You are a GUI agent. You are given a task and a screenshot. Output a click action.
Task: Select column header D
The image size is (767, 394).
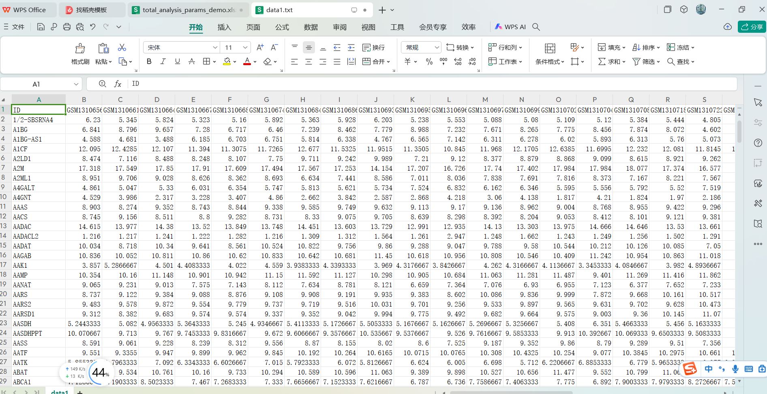pos(157,100)
